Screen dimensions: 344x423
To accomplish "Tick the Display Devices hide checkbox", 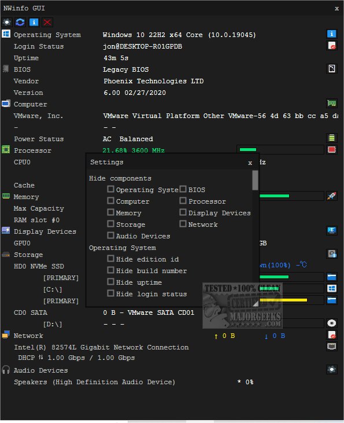I will tap(183, 212).
